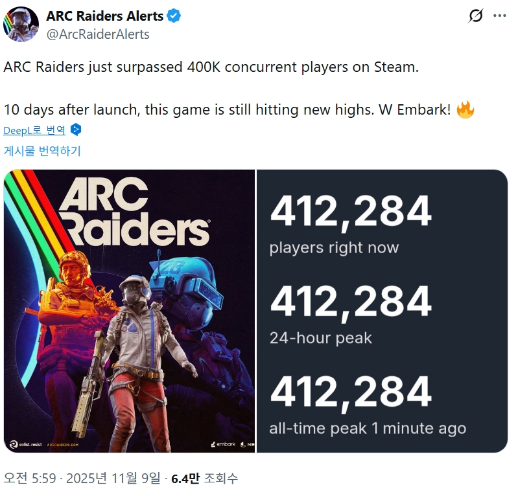Click the fire emoji in the post
This screenshot has height=496, width=518.
(x=465, y=109)
